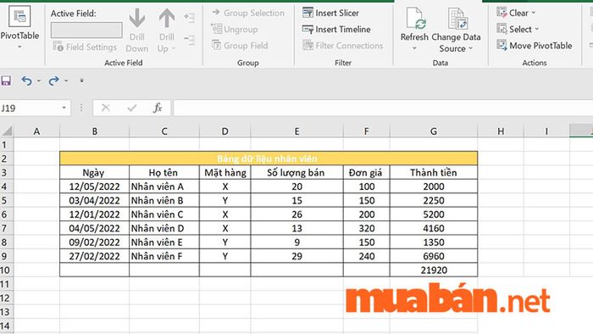Select date cell 12/05/2022
This screenshot has height=334, width=593.
coord(95,186)
